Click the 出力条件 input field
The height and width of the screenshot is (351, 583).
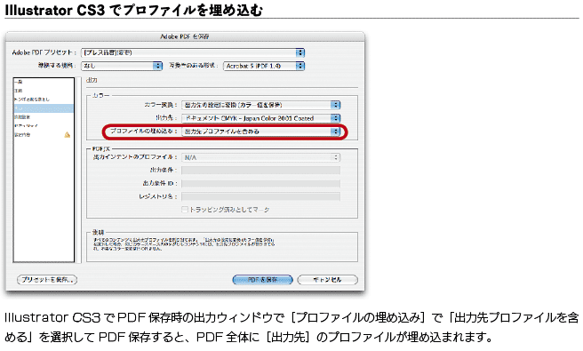coord(260,171)
